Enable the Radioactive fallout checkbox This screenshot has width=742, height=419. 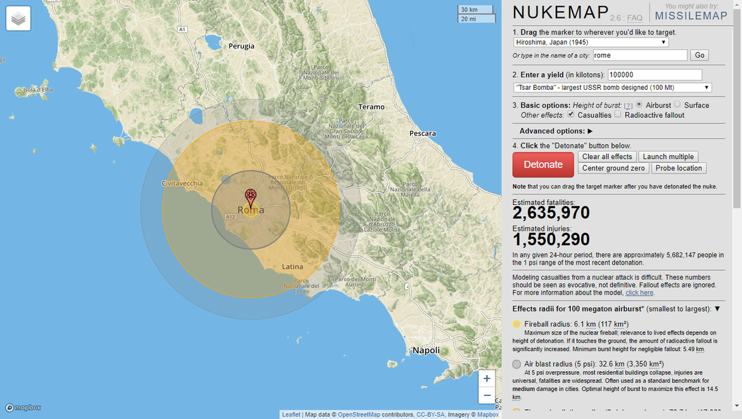point(617,114)
